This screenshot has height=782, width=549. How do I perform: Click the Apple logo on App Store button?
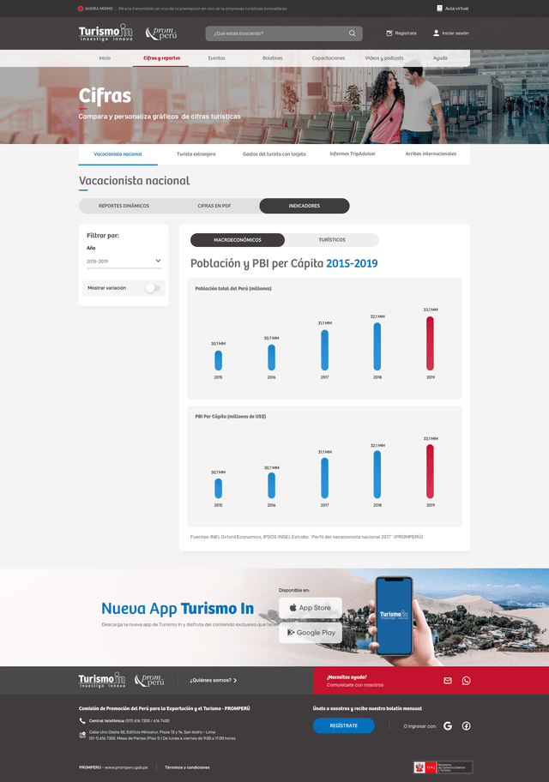tap(293, 607)
